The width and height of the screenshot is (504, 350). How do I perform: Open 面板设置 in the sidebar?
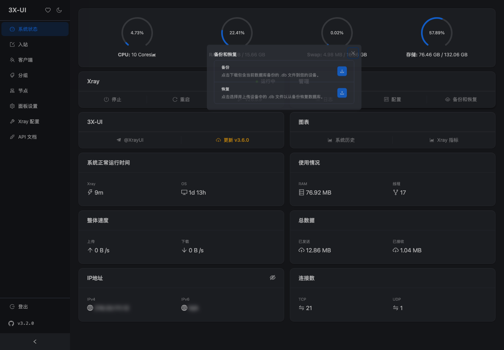point(35,106)
